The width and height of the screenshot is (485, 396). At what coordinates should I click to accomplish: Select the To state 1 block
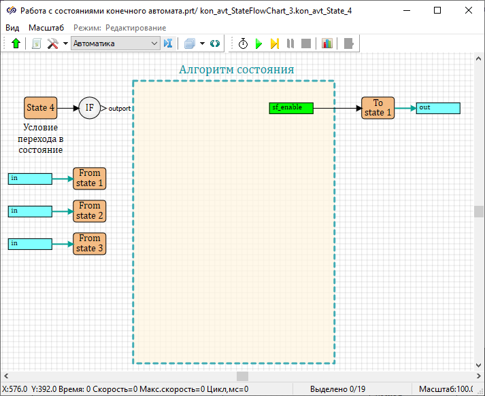tap(378, 107)
